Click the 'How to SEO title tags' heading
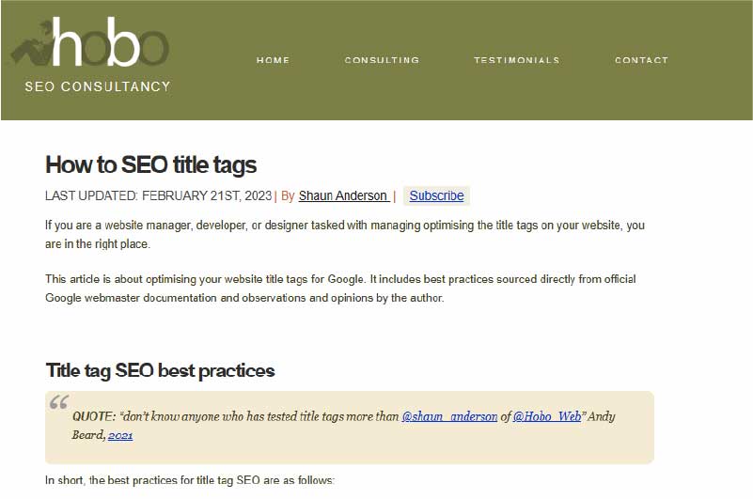753x499 pixels. click(x=150, y=164)
